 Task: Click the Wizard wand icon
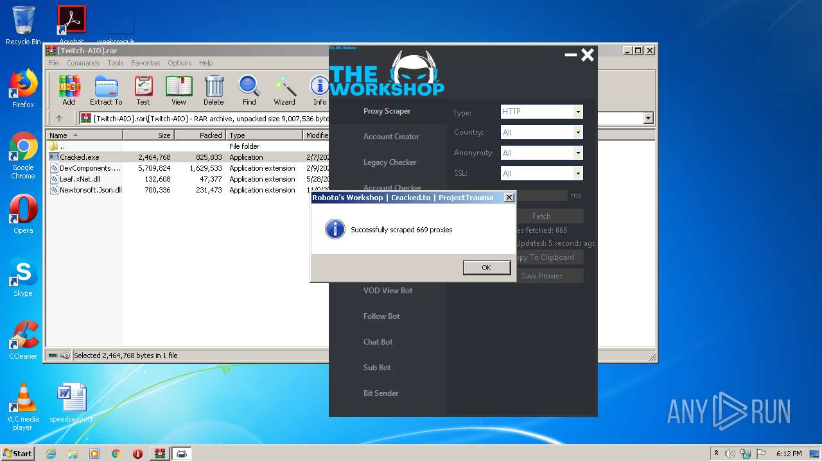coord(284,90)
